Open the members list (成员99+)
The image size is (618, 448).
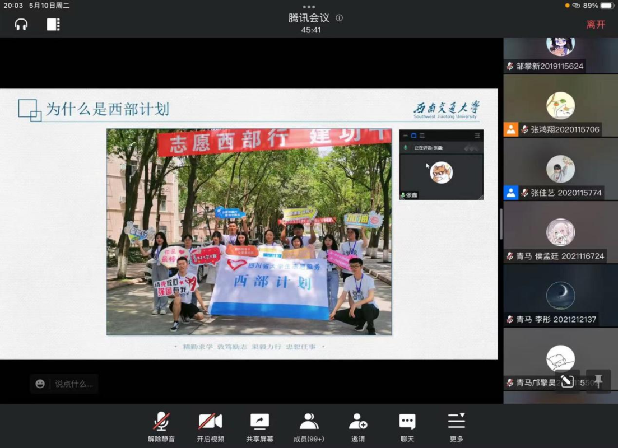click(x=309, y=427)
